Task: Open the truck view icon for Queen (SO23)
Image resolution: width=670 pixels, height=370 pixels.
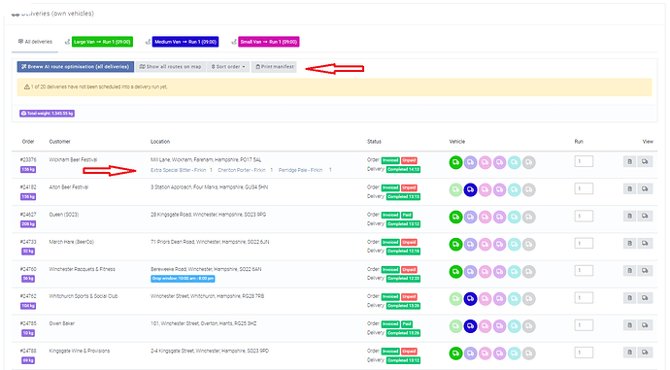Action: coord(645,217)
